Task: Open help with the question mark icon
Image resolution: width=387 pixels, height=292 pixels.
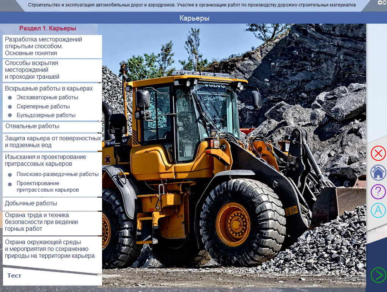Action: coord(378,191)
